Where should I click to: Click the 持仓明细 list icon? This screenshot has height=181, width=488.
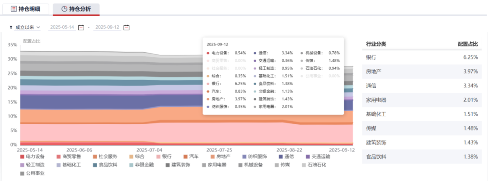(14, 9)
